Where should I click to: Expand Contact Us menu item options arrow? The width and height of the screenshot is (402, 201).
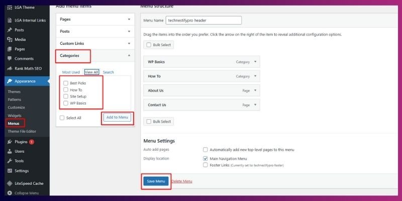(x=255, y=105)
